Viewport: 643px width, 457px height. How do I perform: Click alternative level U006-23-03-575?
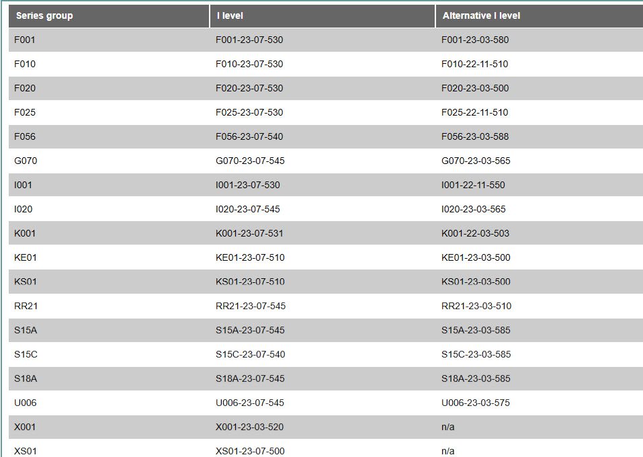coord(476,403)
